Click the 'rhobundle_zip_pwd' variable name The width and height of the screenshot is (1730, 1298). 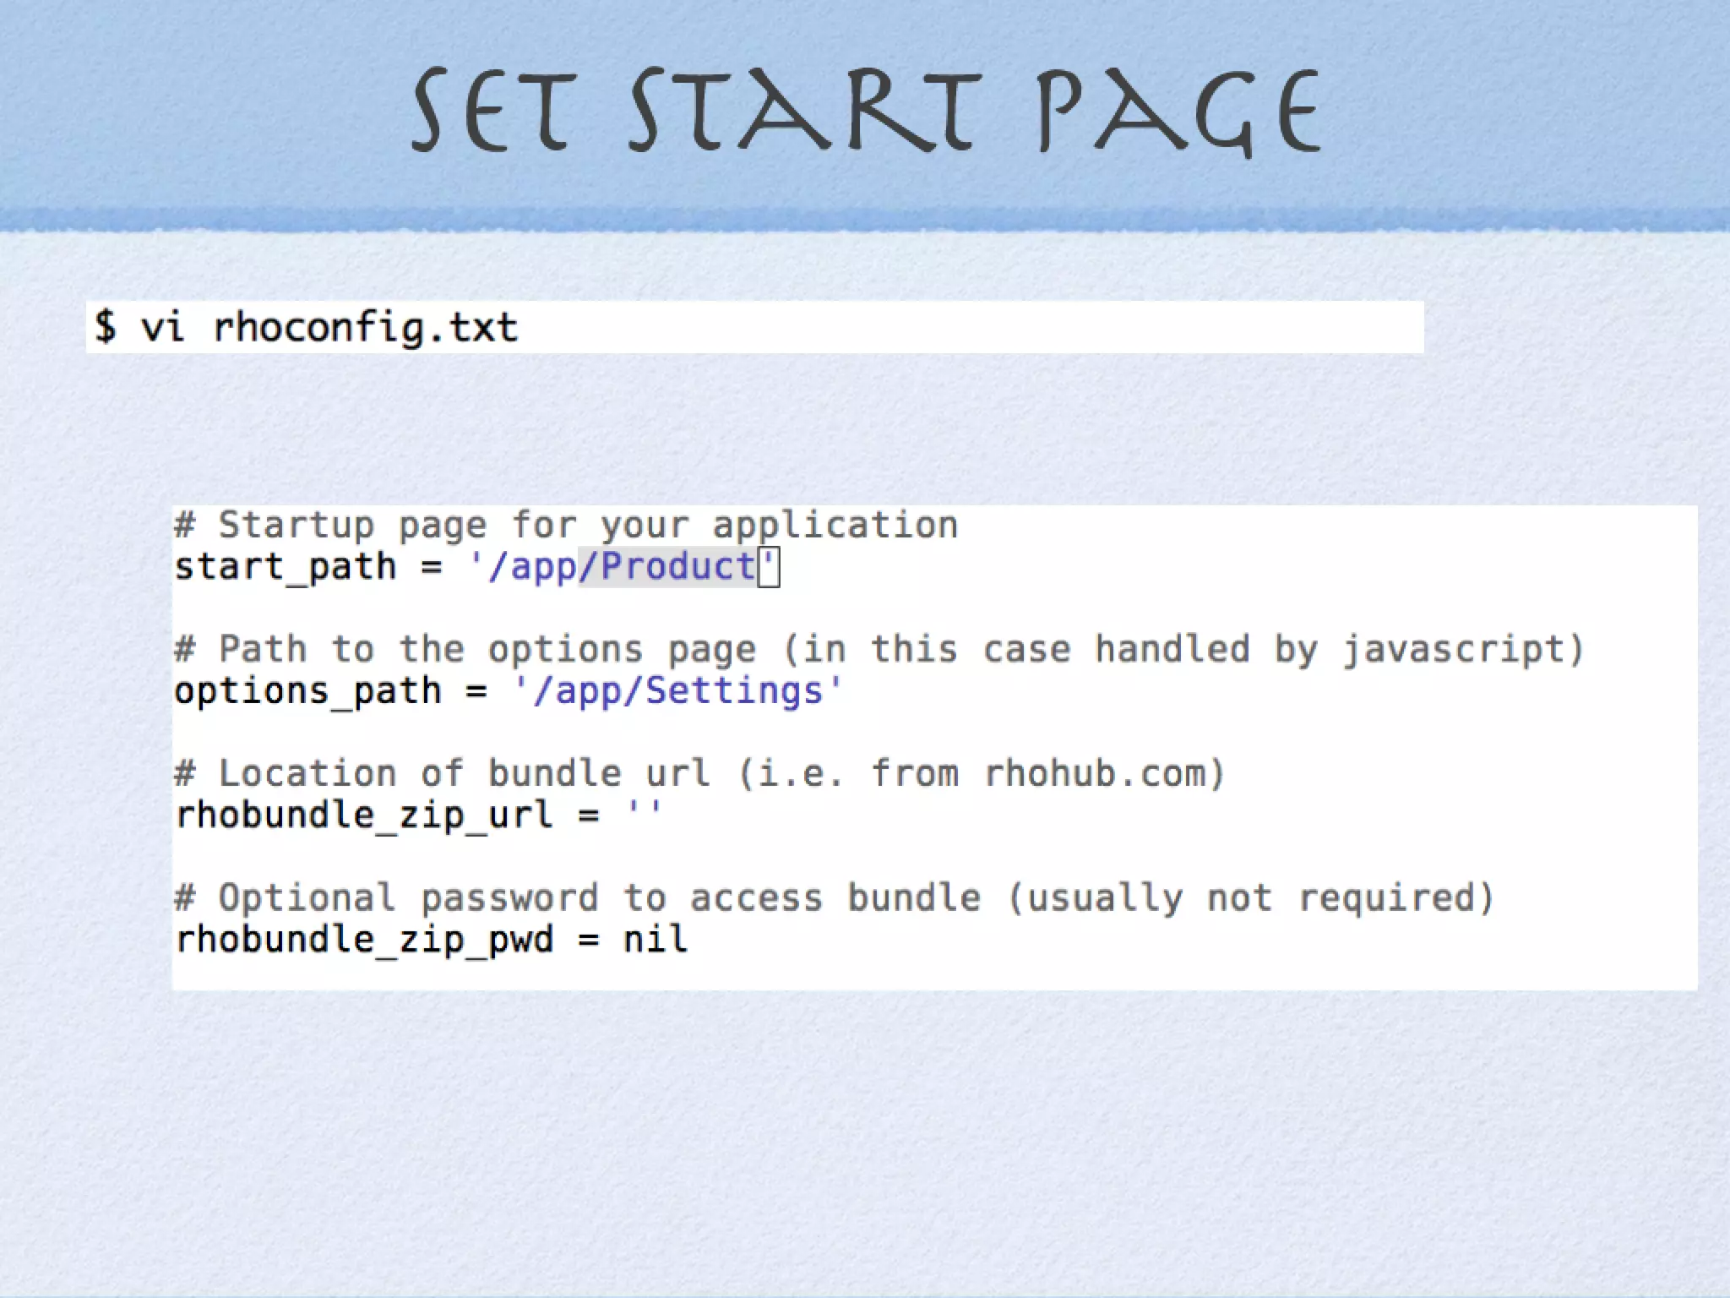pos(364,940)
